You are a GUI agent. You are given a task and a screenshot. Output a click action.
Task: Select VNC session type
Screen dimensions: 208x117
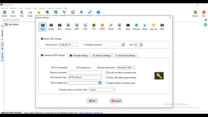(85, 27)
